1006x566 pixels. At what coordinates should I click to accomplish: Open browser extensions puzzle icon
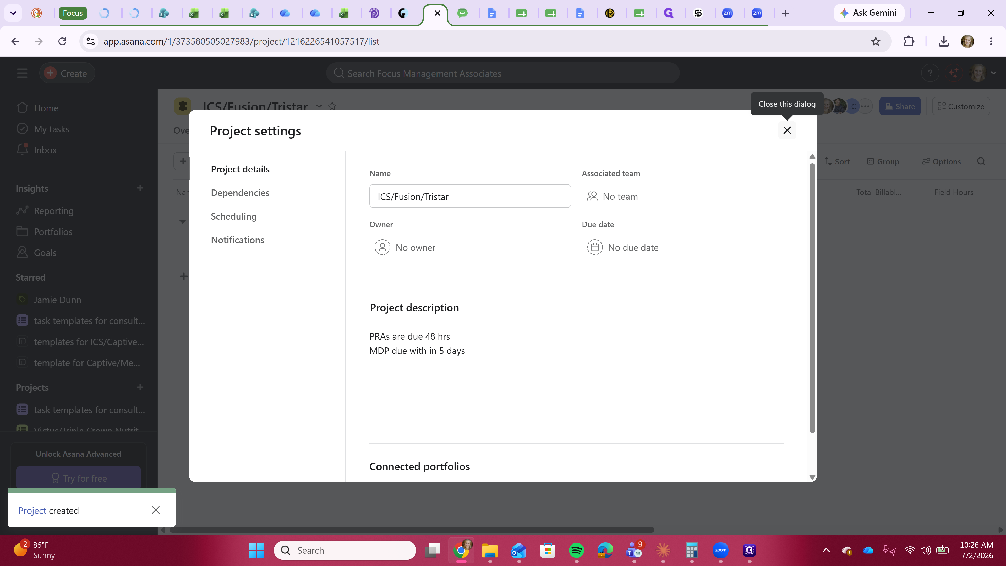click(x=909, y=41)
